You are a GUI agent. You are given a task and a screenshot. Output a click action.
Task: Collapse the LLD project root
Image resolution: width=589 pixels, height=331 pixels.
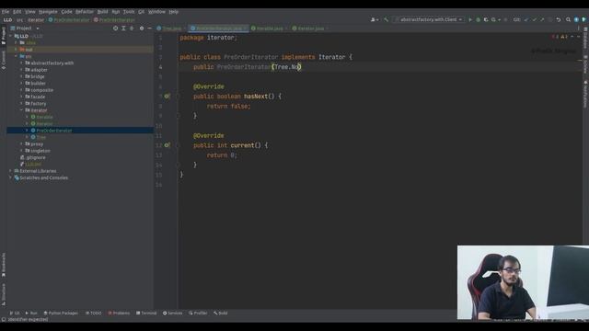click(x=10, y=36)
